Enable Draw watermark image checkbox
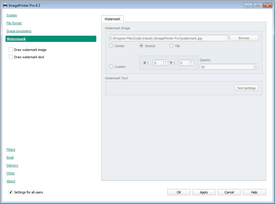275x204 pixels. point(11,50)
